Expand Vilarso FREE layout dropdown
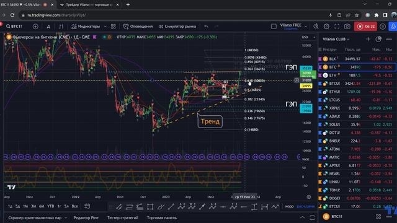Screen dimensions: 397x223 tap(306, 26)
